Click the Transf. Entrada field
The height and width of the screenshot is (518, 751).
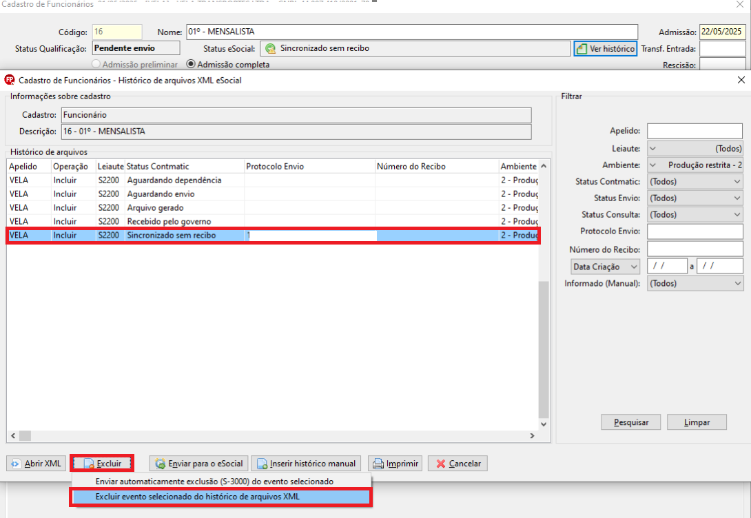point(722,48)
